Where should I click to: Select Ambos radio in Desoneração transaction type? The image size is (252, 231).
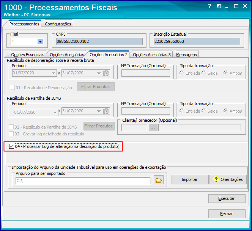[226, 73]
